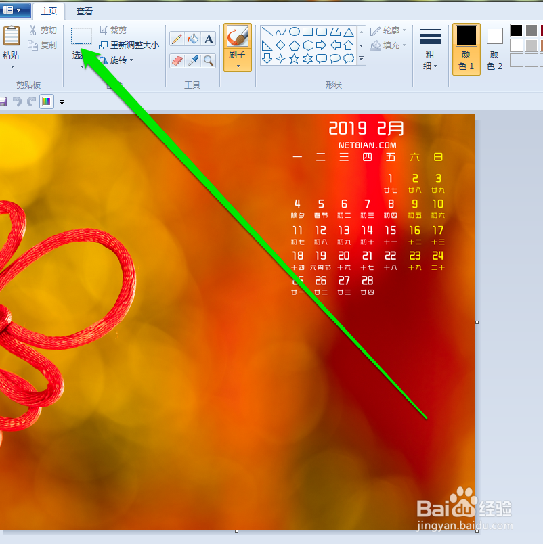Click the canvas bottom-right corner handle
543x544 pixels.
pyautogui.click(x=477, y=532)
